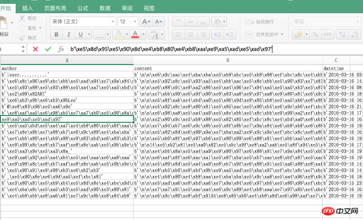Toggle bold formatting
This screenshot has height=220, width=363.
tap(56, 34)
